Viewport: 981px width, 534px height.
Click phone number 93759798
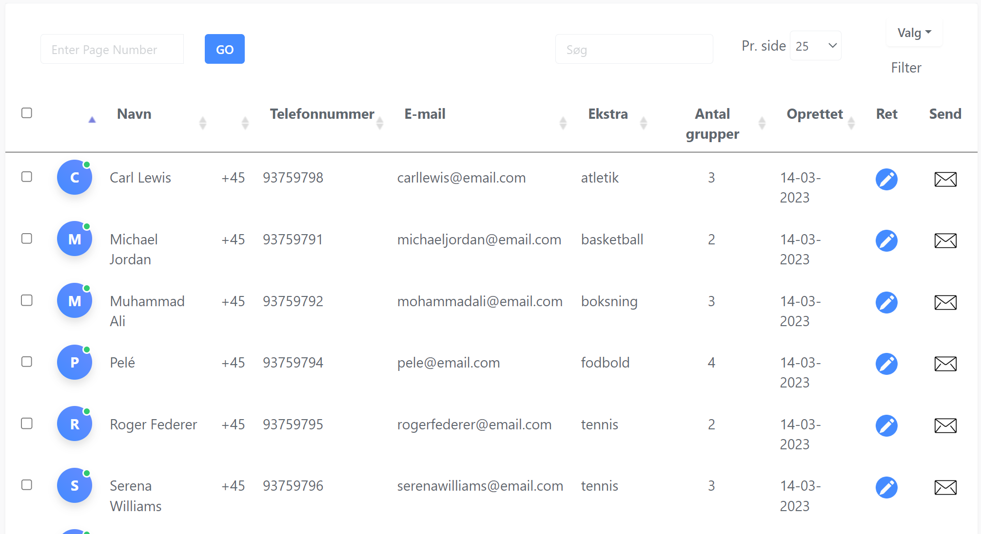(293, 178)
